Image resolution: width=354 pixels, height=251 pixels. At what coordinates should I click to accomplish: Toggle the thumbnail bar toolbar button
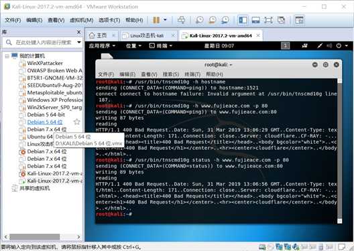[255, 20]
